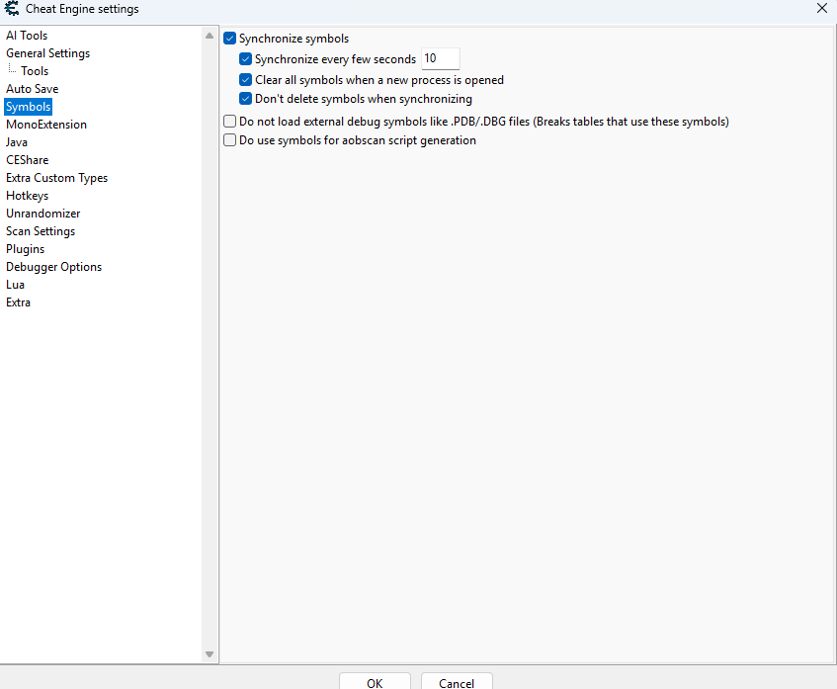Close the Cheat Engine settings window

(822, 8)
